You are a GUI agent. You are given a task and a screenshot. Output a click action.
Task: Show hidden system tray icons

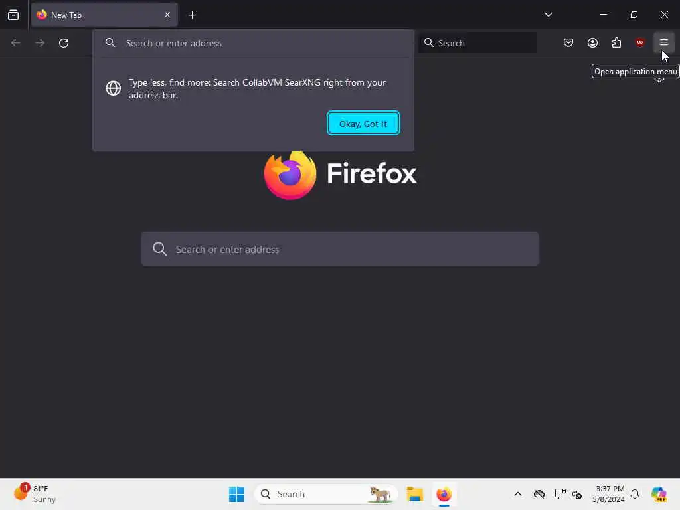click(x=518, y=494)
